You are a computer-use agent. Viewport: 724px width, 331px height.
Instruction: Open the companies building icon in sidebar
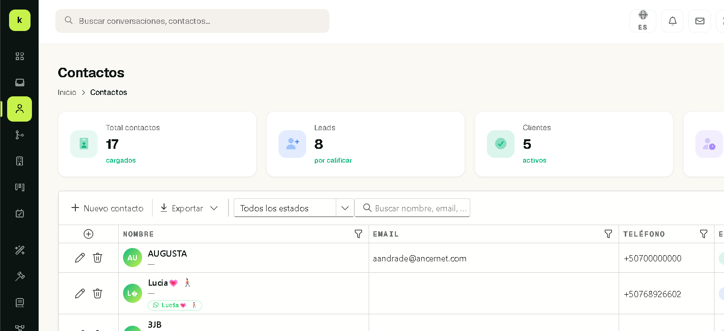click(20, 161)
